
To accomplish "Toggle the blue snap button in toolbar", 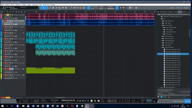I will click(117, 8).
